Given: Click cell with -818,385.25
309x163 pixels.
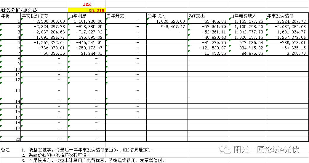Looking at the screenshot, I should (x=87, y=27).
